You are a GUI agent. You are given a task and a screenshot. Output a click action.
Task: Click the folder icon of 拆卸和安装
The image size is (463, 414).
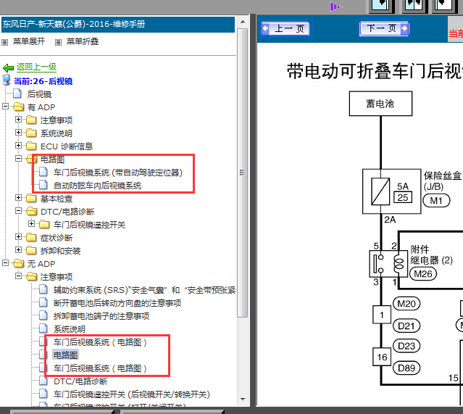coord(31,250)
